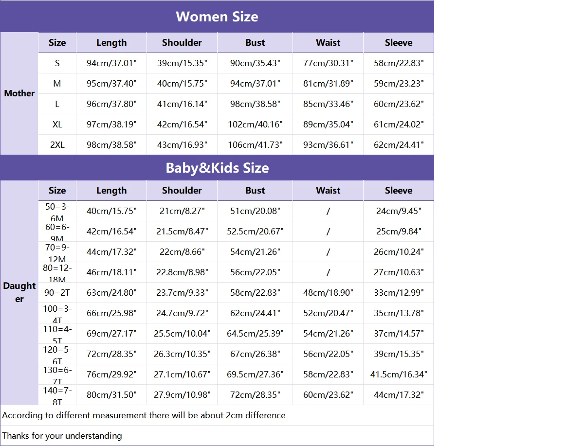This screenshot has height=446, width=568.
Task: Click the Women table "Size" column header
Action: coord(57,43)
